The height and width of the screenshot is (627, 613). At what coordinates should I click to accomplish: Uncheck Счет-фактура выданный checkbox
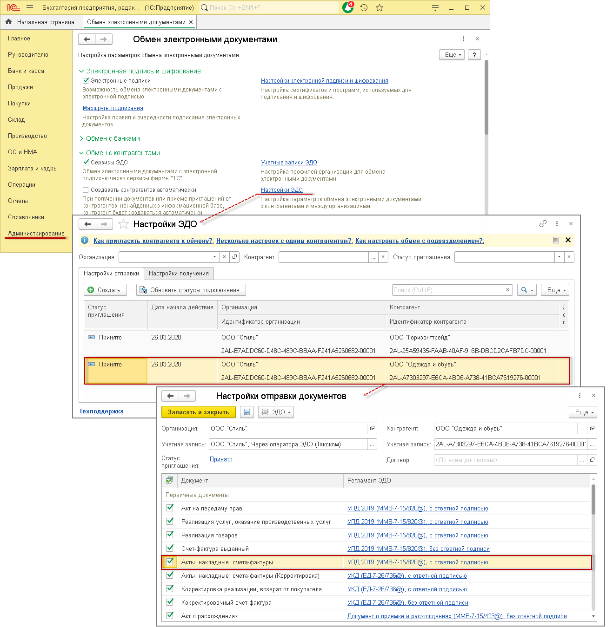click(170, 548)
